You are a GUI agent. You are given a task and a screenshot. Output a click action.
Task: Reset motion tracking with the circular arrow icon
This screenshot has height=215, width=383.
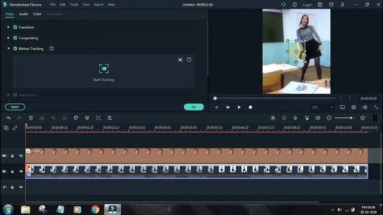[x=189, y=60]
